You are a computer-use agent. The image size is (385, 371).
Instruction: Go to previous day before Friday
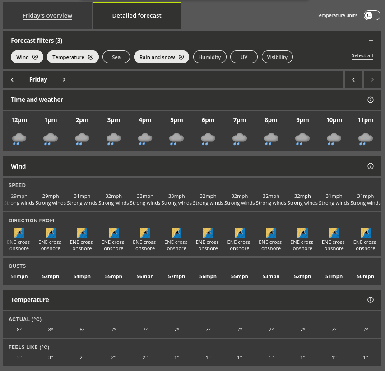point(12,80)
